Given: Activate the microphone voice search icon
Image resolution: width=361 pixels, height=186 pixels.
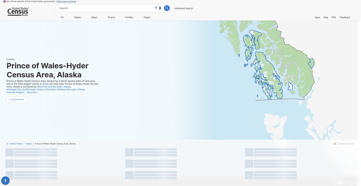Looking at the screenshot, I should (x=160, y=8).
